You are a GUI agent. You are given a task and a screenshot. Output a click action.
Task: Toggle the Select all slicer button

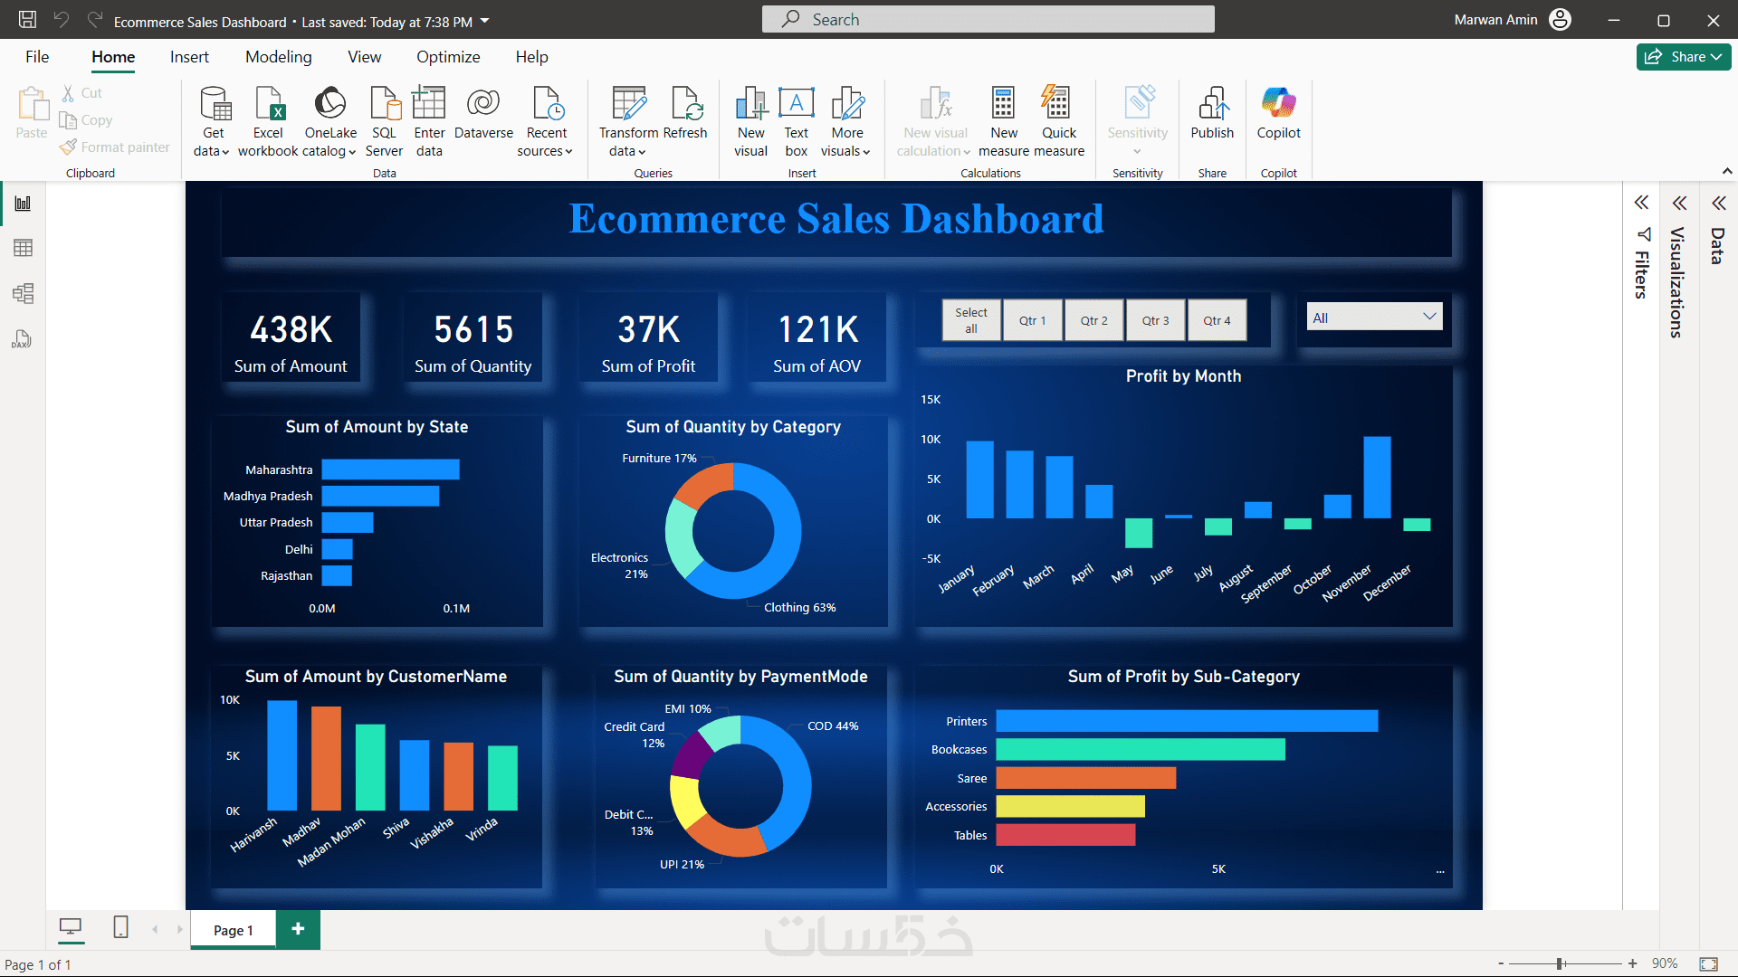tap(970, 320)
